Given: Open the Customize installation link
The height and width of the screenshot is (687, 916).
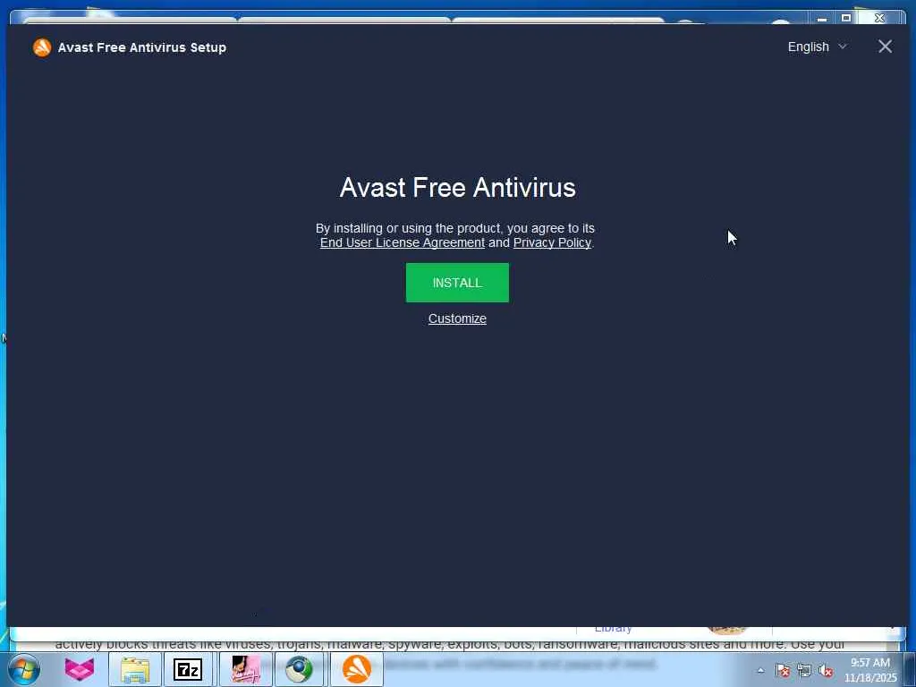Looking at the screenshot, I should coord(457,318).
